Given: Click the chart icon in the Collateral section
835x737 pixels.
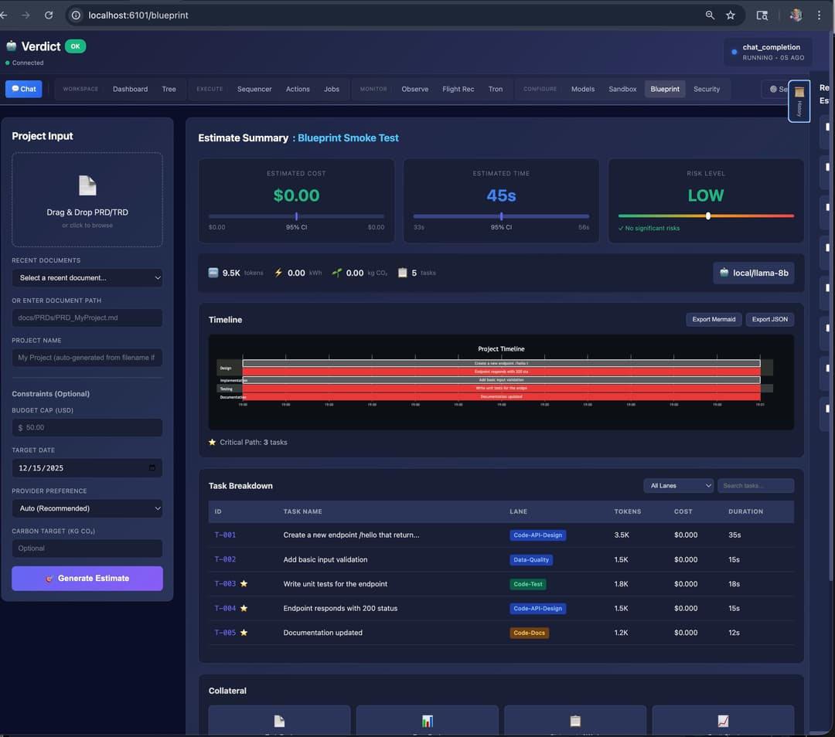Looking at the screenshot, I should (428, 721).
